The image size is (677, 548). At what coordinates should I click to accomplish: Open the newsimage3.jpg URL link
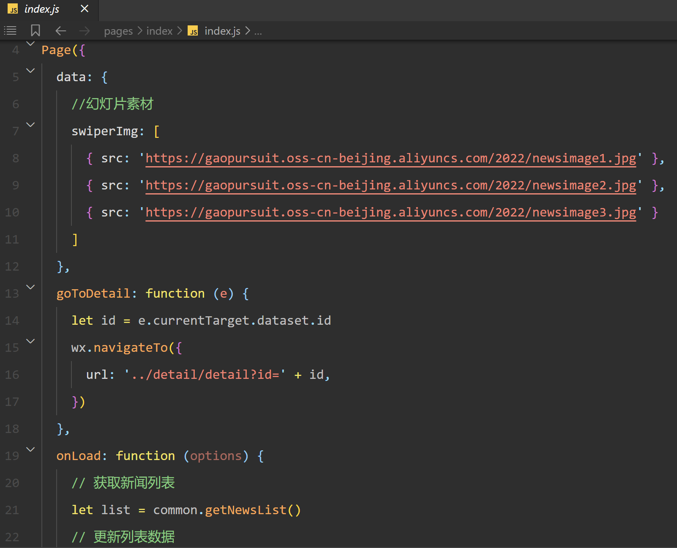391,213
